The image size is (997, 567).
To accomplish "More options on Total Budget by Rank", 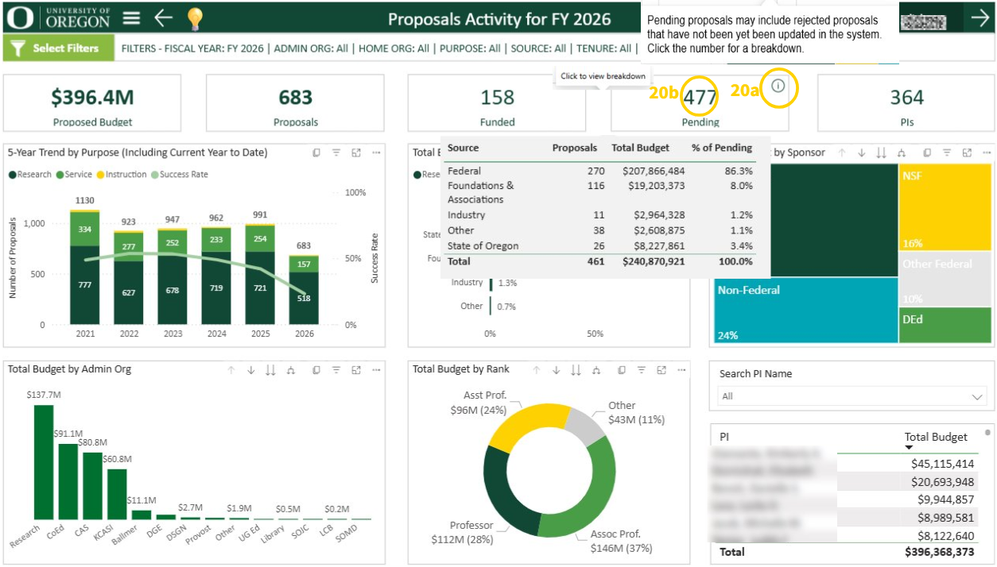I will [x=681, y=370].
